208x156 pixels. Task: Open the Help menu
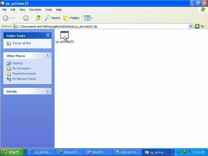click(x=59, y=10)
